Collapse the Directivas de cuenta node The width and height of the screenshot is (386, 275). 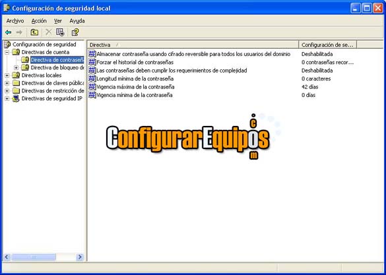(x=7, y=52)
